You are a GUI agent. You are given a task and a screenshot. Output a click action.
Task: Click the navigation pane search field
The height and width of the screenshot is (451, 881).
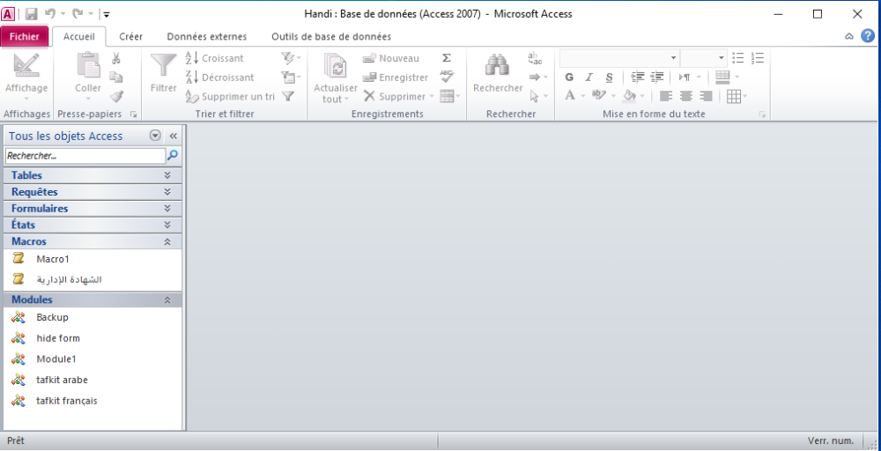pos(85,156)
